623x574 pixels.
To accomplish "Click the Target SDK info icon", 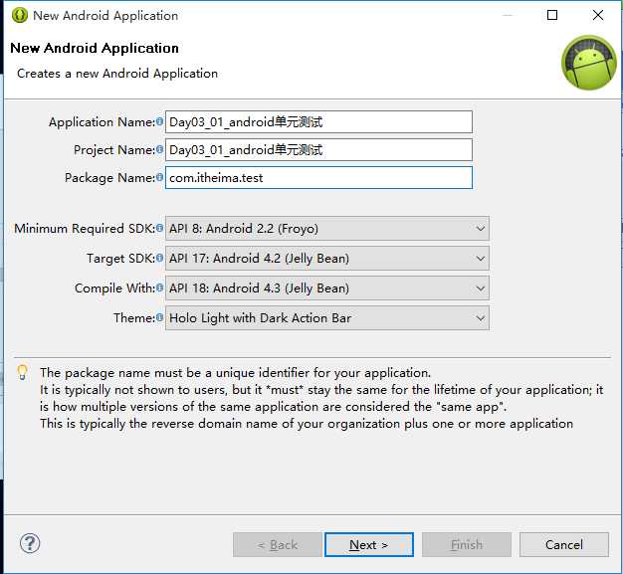I will coord(159,258).
